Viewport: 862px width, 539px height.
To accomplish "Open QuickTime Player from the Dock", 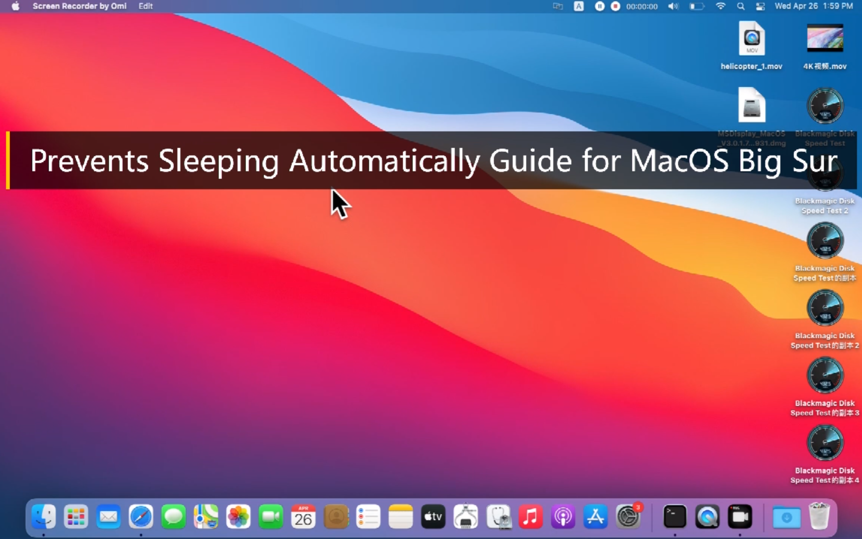I will pos(707,516).
